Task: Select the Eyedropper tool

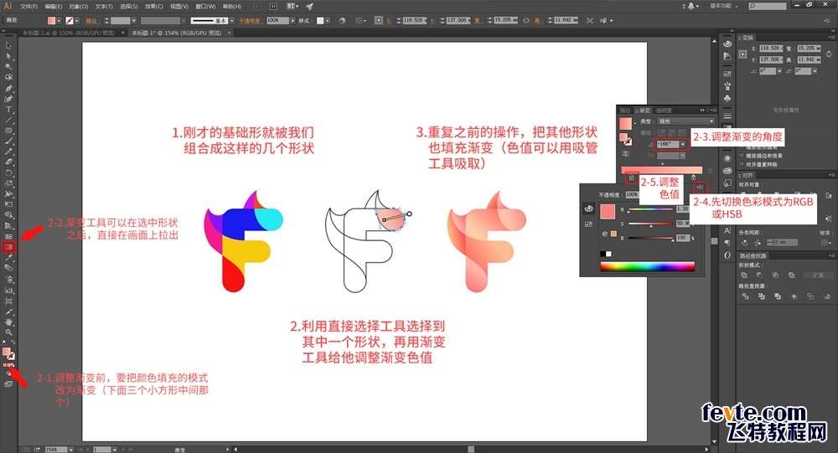Action: (8, 258)
